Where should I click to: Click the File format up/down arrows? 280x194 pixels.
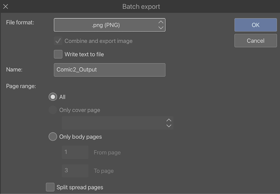click(x=161, y=25)
